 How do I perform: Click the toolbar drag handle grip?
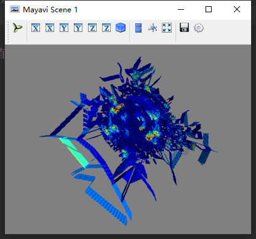click(x=8, y=32)
